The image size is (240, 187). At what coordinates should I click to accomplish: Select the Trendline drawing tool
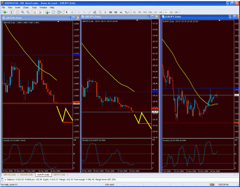tap(89, 12)
